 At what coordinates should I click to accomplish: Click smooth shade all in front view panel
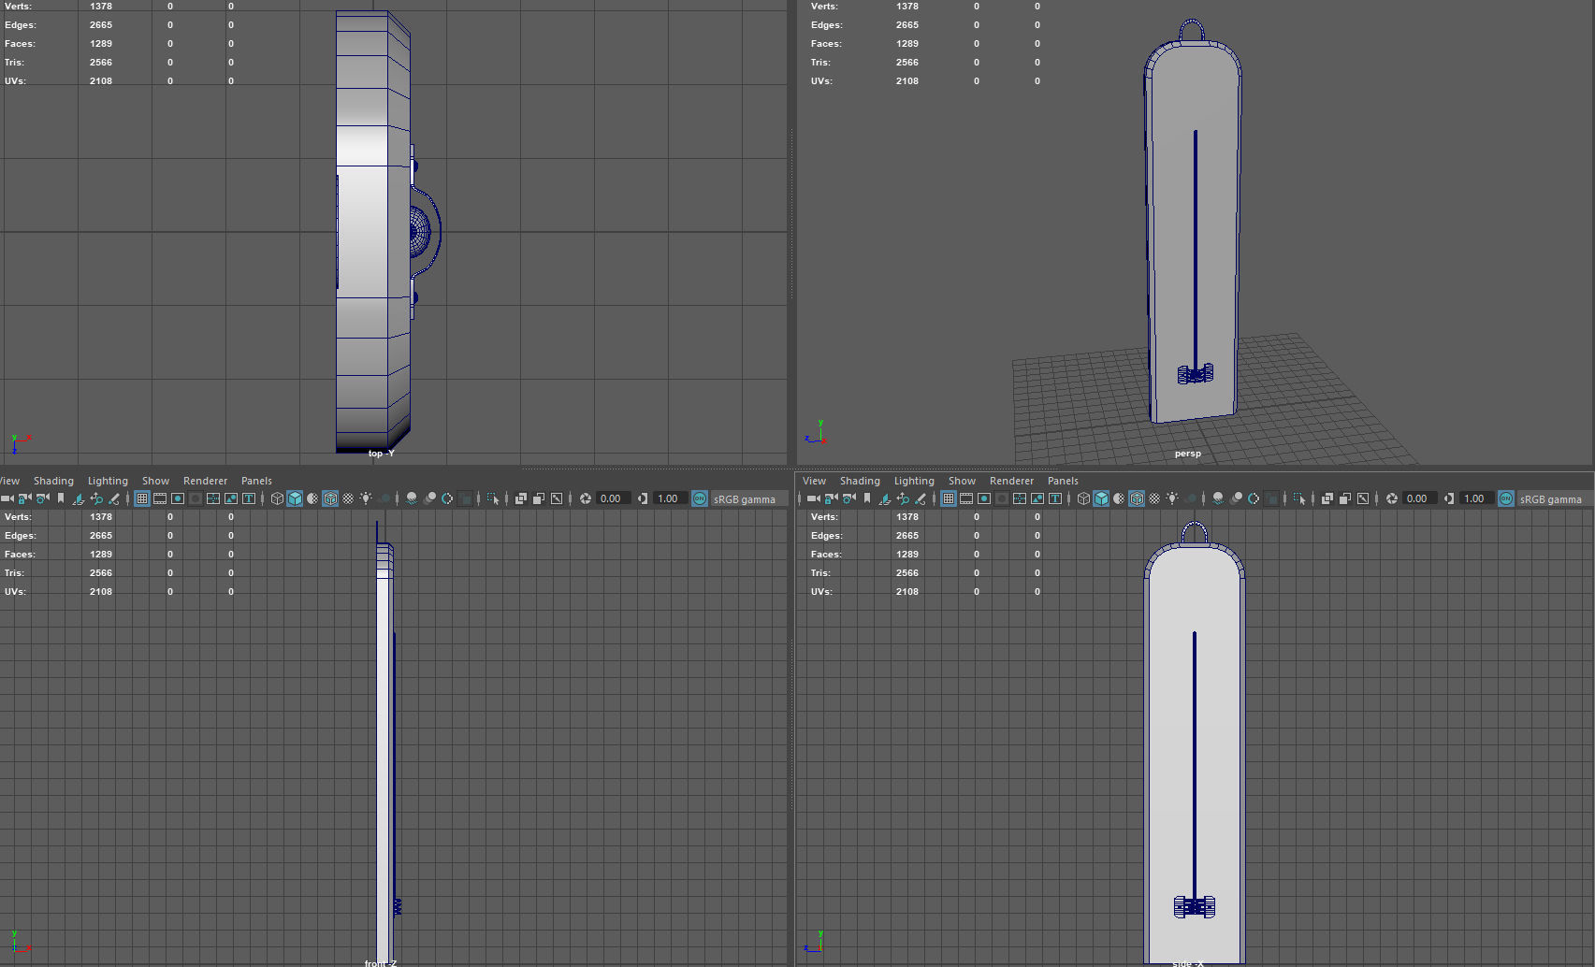(295, 498)
